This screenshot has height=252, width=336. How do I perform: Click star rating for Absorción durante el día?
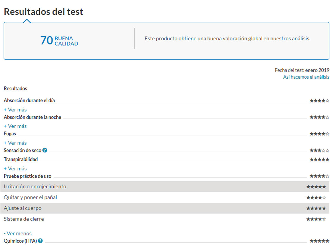pos(319,101)
